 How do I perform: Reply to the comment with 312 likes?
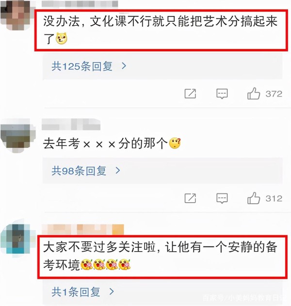pyautogui.click(x=222, y=198)
